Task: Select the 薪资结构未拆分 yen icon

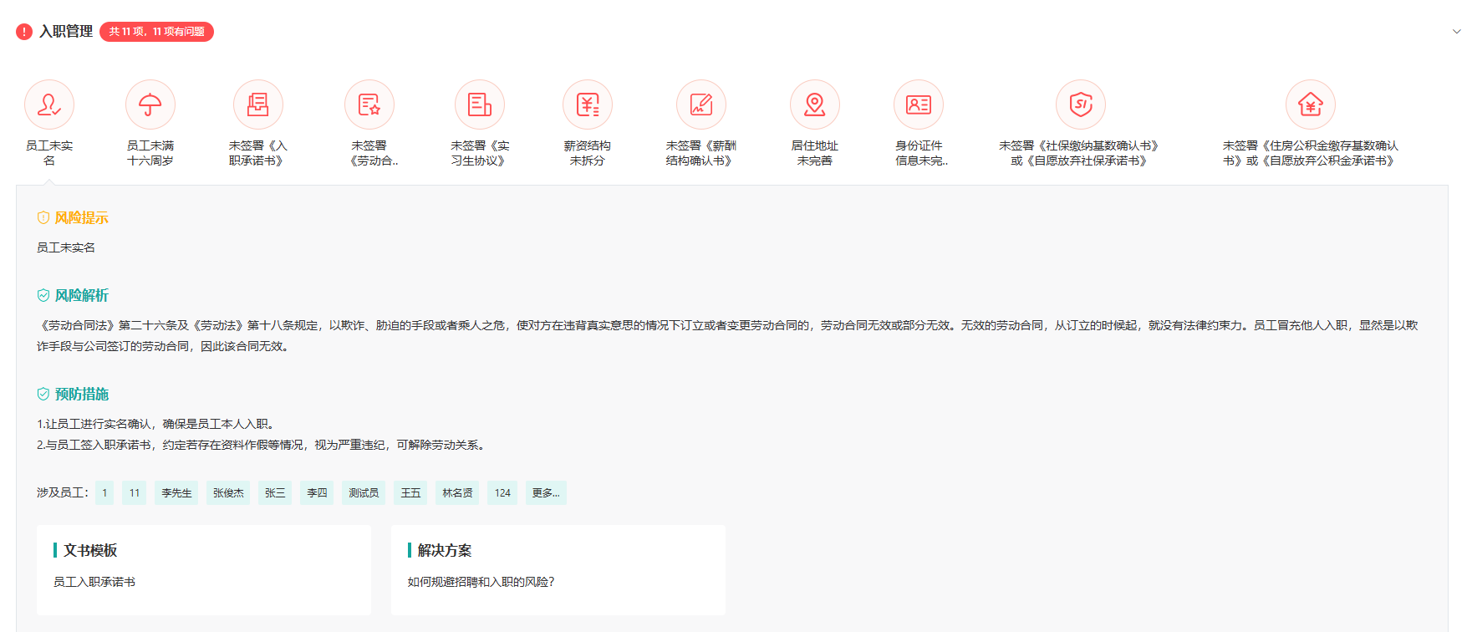Action: [x=588, y=104]
